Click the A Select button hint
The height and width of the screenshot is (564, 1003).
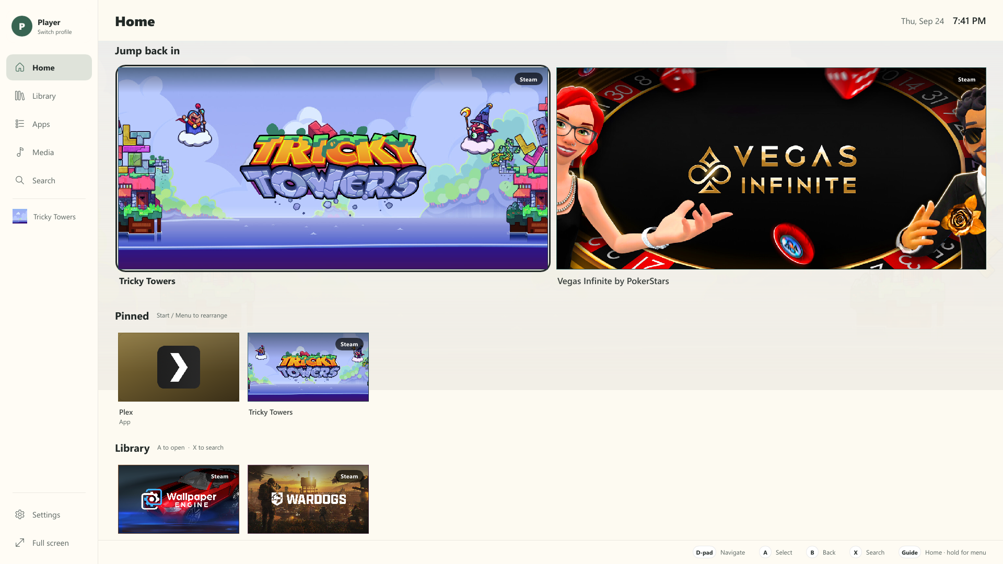coord(765,553)
